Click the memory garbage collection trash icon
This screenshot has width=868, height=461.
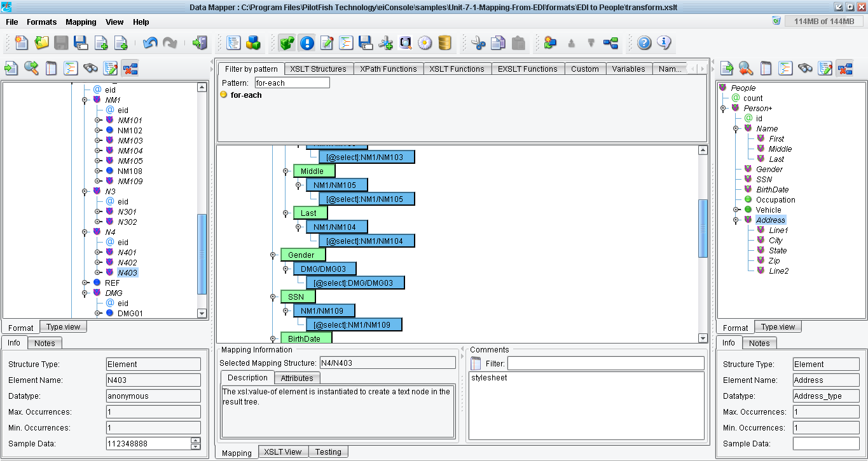(776, 21)
